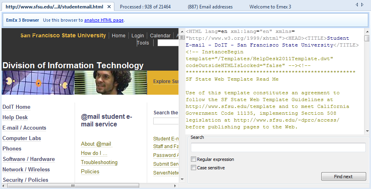371x189 pixels.
Task: Click the Staff and Faculty sidebar link
Action: tap(166, 146)
